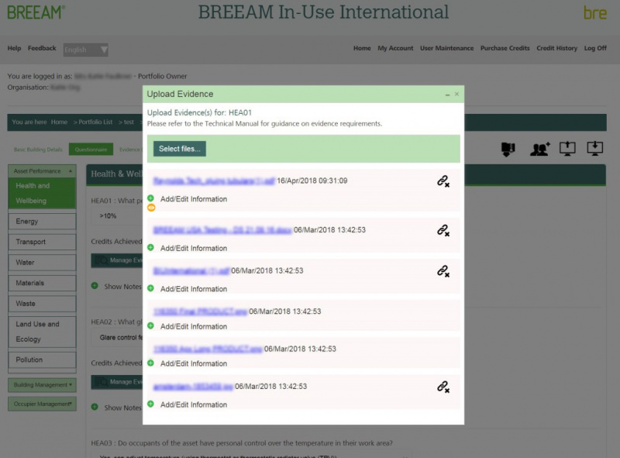The width and height of the screenshot is (620, 458).
Task: Click the monitor upload arrow icon
Action: 567,149
